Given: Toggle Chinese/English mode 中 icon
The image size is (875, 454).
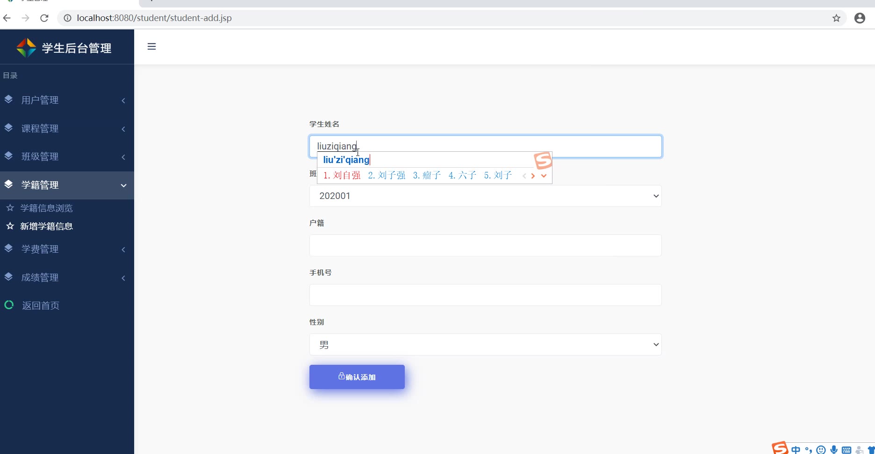Looking at the screenshot, I should point(796,450).
